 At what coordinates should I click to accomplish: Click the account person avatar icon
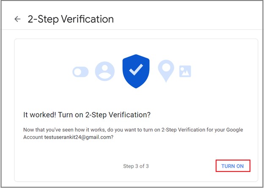(x=105, y=71)
